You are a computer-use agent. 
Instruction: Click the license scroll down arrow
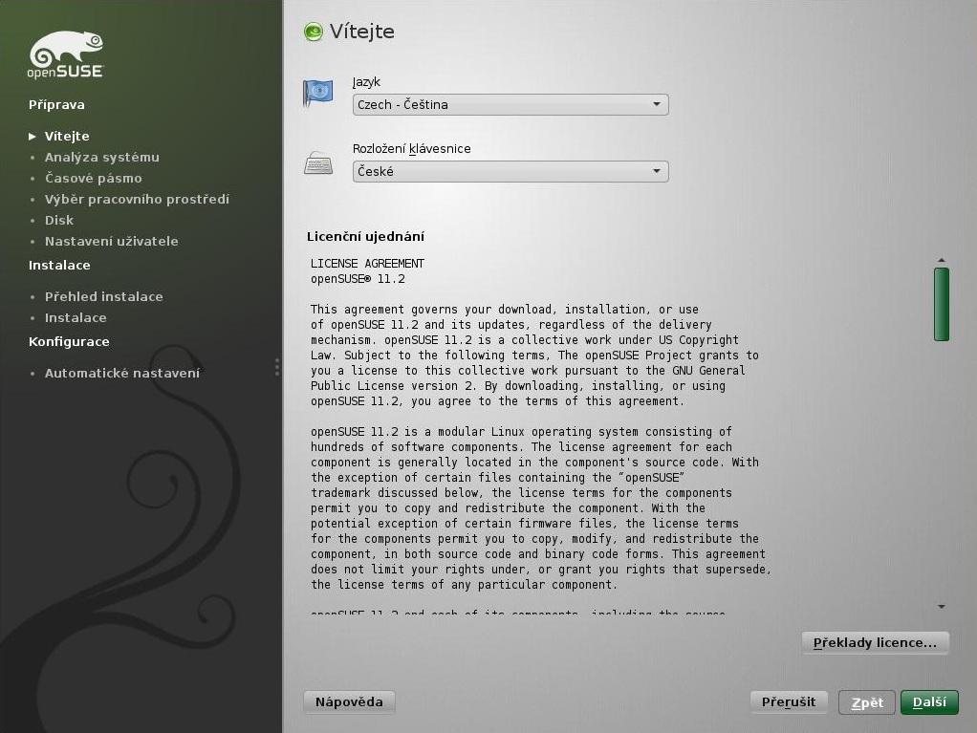pos(942,606)
